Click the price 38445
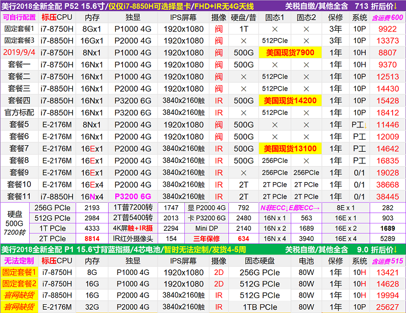The height and width of the screenshot is (313, 406). tap(387, 197)
